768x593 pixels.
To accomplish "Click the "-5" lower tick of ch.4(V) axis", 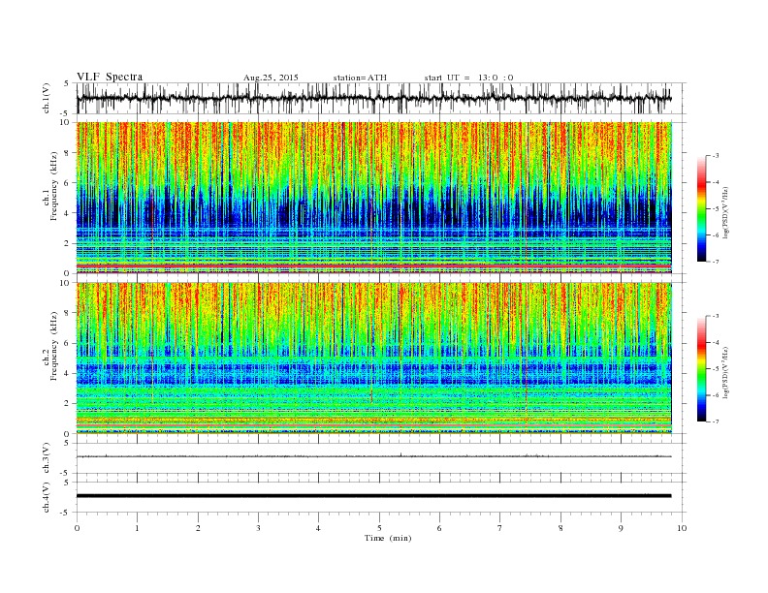I will pyautogui.click(x=66, y=513).
